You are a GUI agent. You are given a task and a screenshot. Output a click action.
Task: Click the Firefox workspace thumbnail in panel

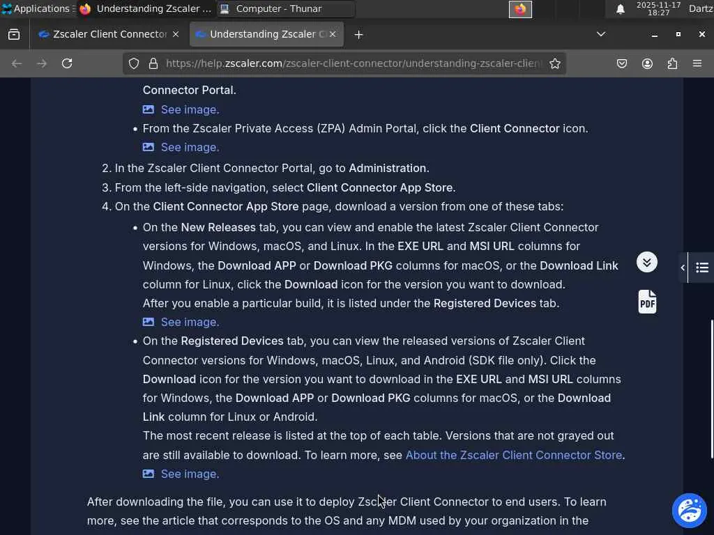[520, 9]
